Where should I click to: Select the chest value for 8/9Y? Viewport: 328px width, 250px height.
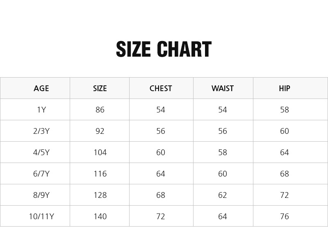coord(161,195)
